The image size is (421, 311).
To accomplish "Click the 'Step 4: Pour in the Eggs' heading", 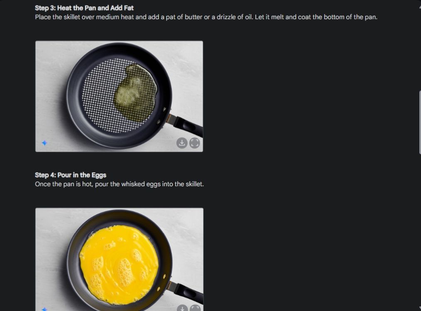I will coord(71,175).
